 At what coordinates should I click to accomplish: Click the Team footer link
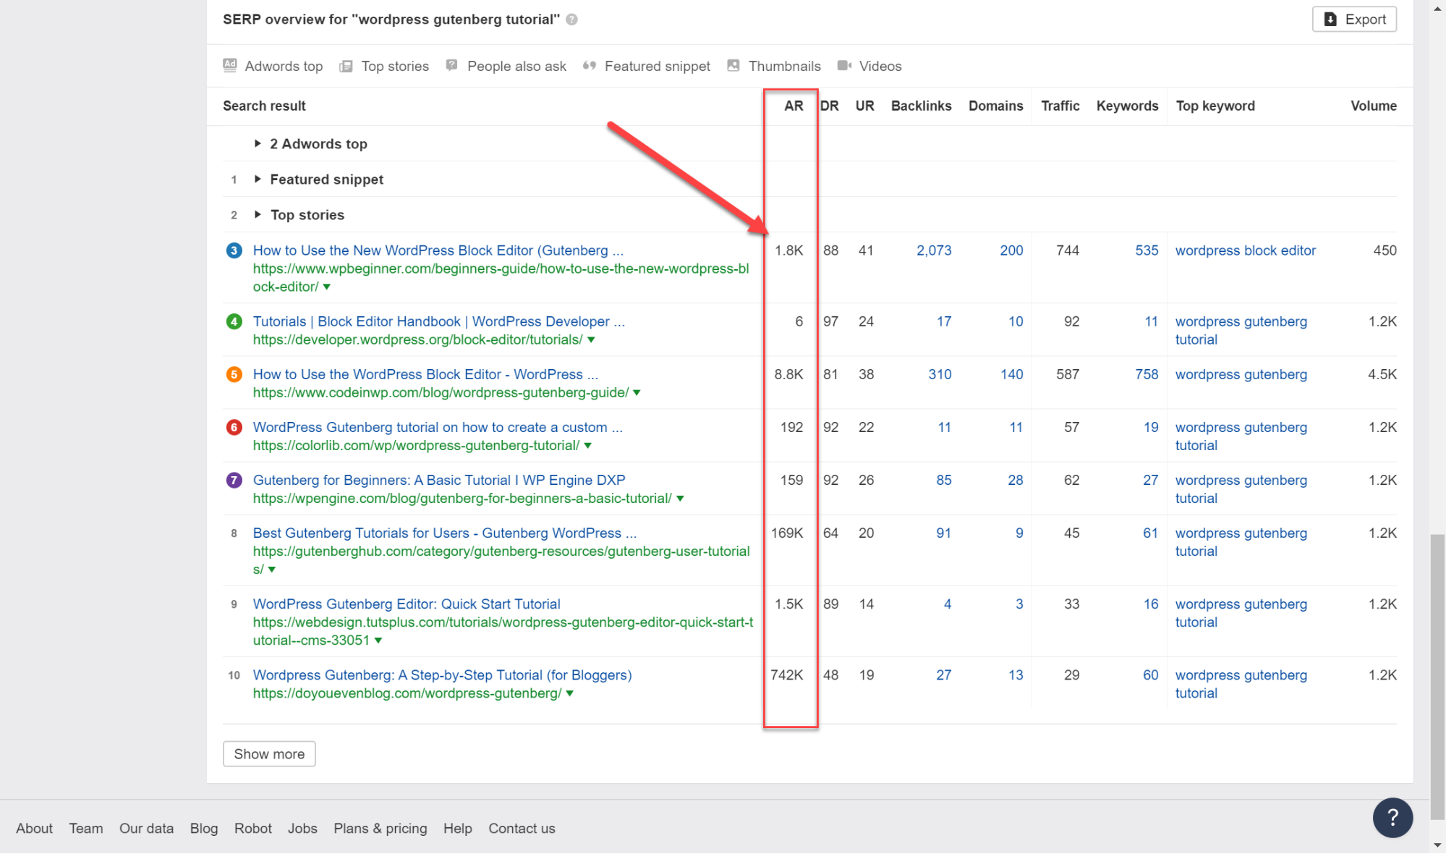tap(86, 829)
